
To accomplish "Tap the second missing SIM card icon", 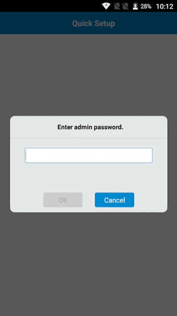I will click(x=126, y=6).
